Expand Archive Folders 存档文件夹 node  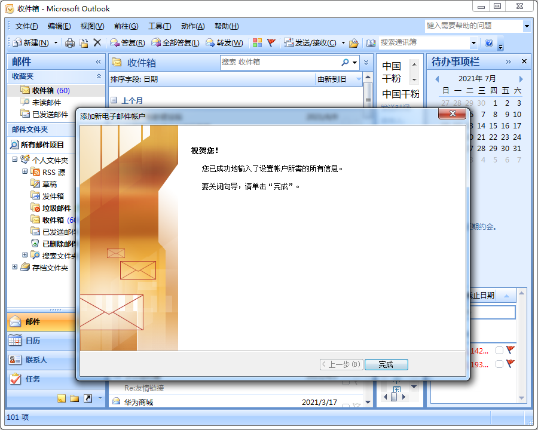[x=15, y=267]
